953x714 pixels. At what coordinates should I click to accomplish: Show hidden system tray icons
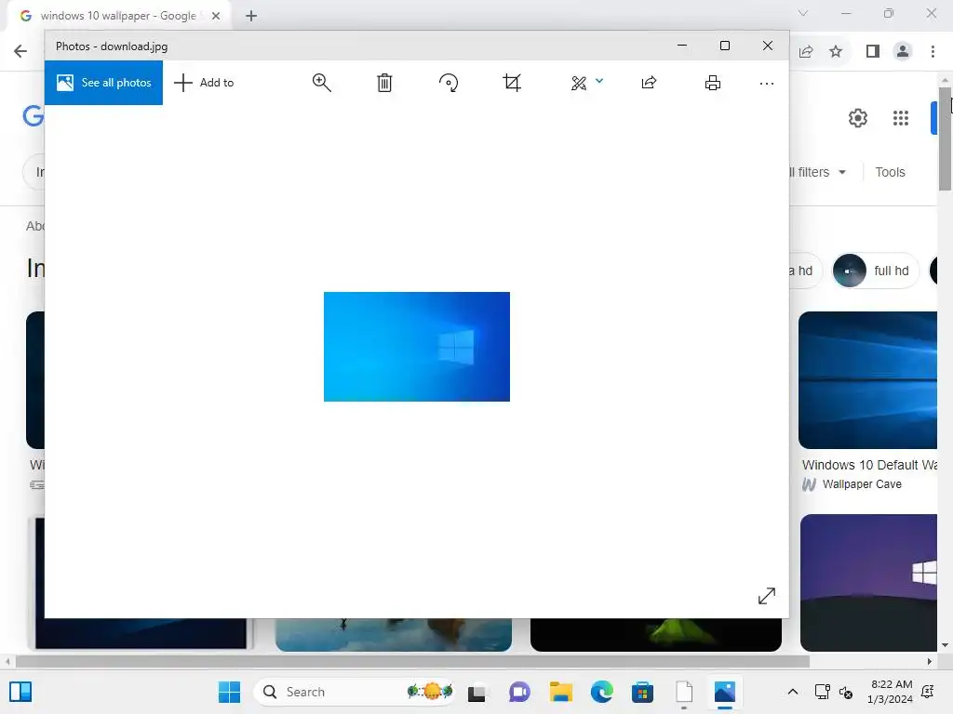793,692
